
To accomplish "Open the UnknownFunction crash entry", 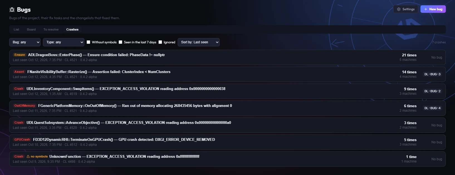I will click(227, 159).
